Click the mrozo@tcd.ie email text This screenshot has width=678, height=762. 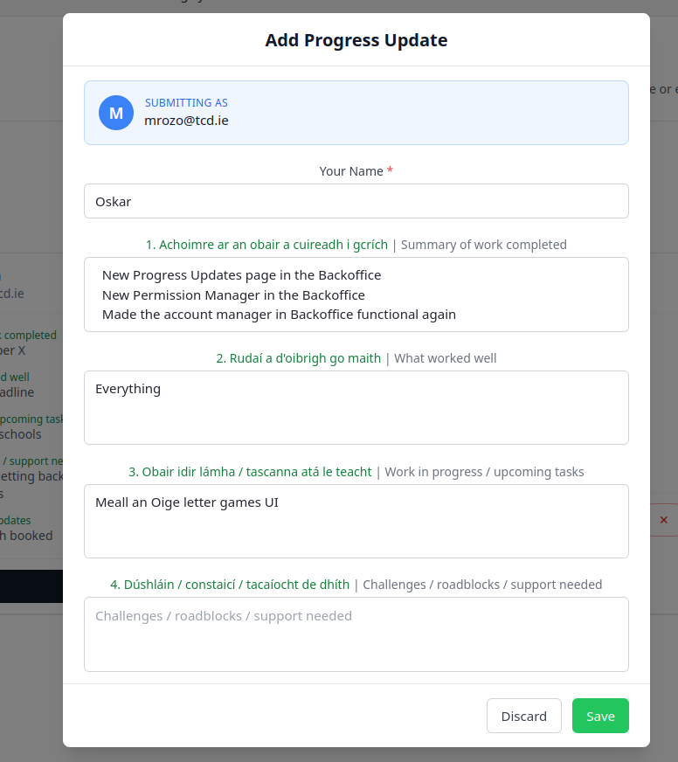point(186,121)
